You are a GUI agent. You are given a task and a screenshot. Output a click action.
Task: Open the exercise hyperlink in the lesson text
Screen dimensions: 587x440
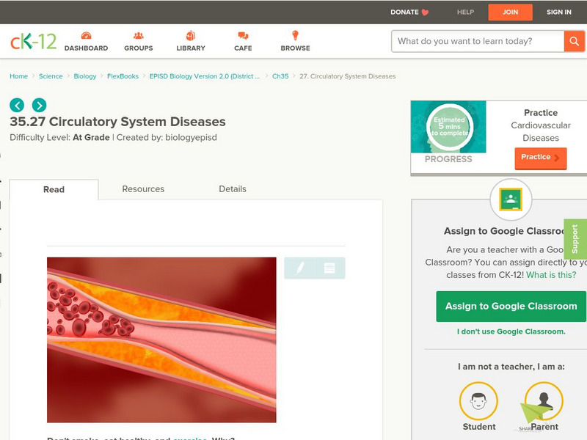click(189, 438)
